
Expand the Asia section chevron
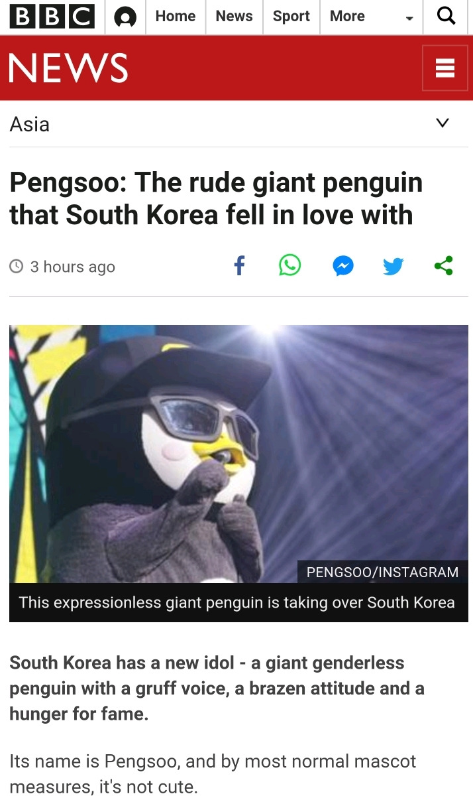tap(443, 123)
